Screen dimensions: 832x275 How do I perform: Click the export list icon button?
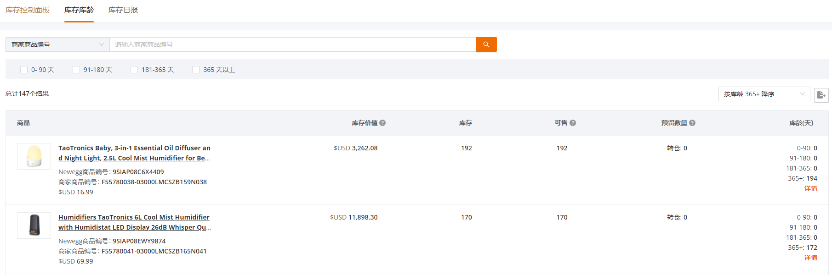tap(821, 95)
